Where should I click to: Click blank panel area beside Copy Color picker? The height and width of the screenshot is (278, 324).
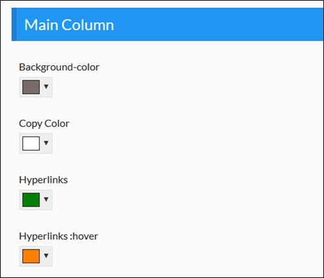tap(173, 143)
